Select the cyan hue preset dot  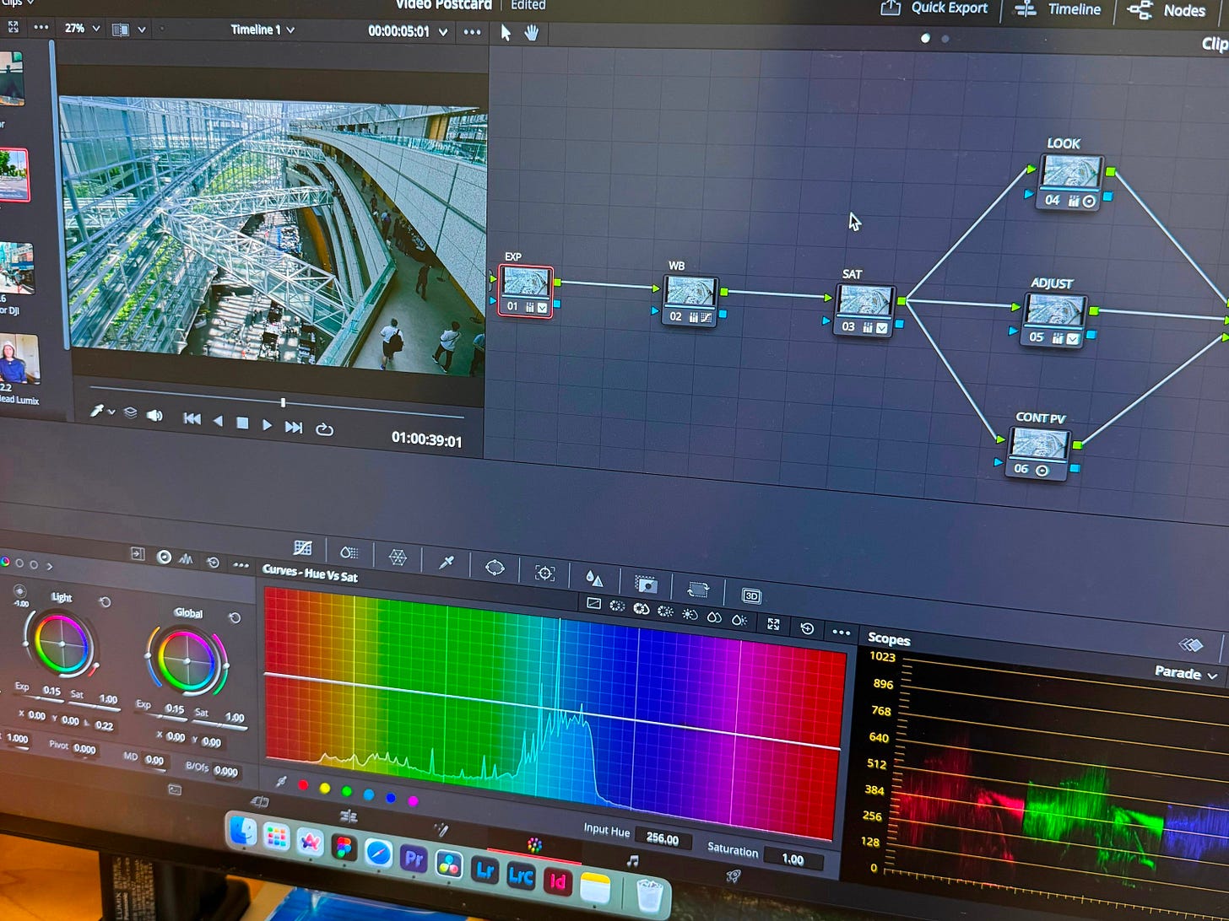pyautogui.click(x=369, y=794)
